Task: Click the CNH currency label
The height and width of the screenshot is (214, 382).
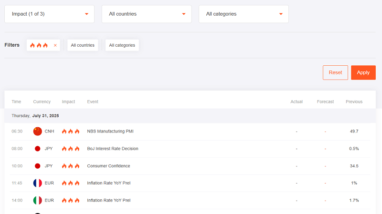Action: (x=49, y=132)
